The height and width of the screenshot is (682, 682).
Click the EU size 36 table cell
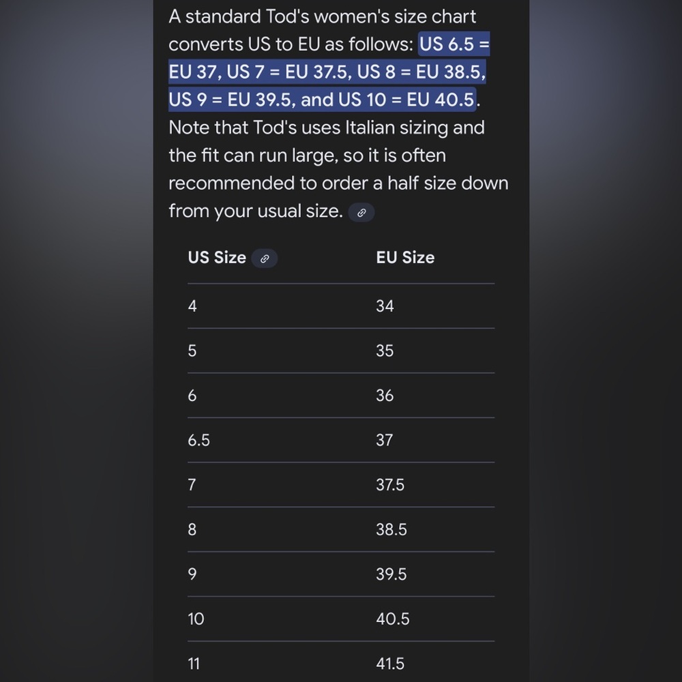385,396
